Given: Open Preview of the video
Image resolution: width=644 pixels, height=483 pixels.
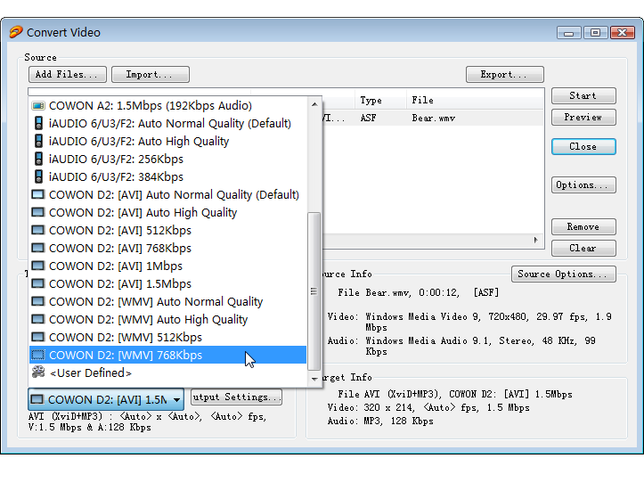Looking at the screenshot, I should coord(583,117).
